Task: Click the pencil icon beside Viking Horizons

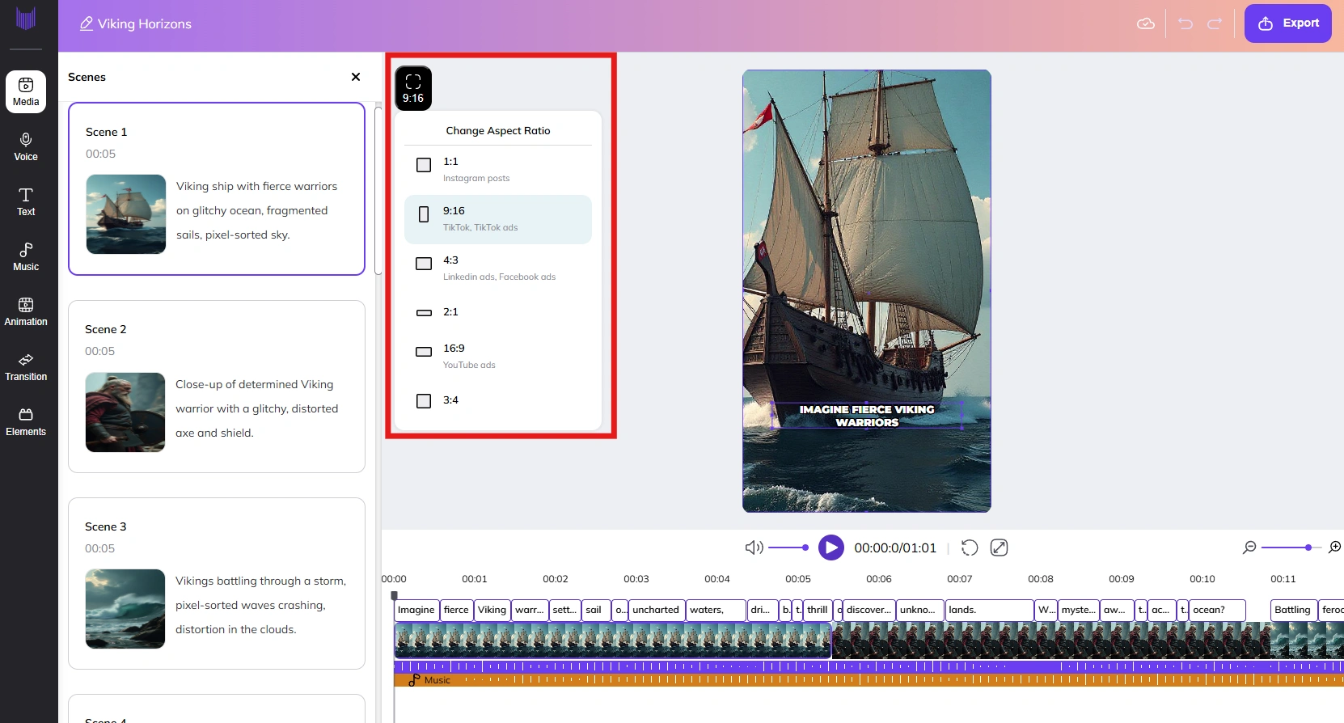Action: [x=87, y=23]
